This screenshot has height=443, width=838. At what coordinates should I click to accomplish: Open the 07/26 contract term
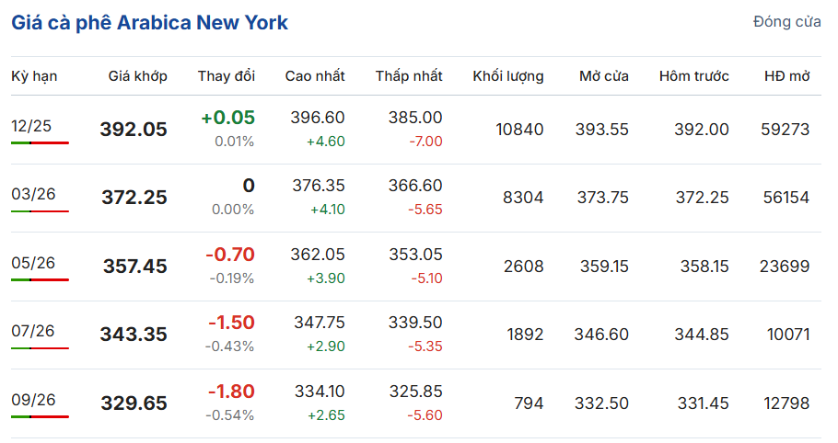coord(33,331)
